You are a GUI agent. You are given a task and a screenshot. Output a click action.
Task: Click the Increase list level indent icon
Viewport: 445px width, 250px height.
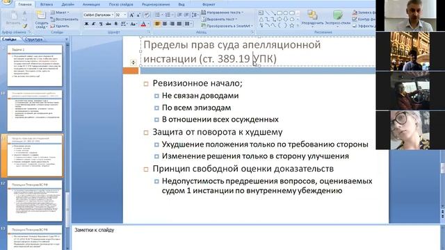(x=186, y=15)
